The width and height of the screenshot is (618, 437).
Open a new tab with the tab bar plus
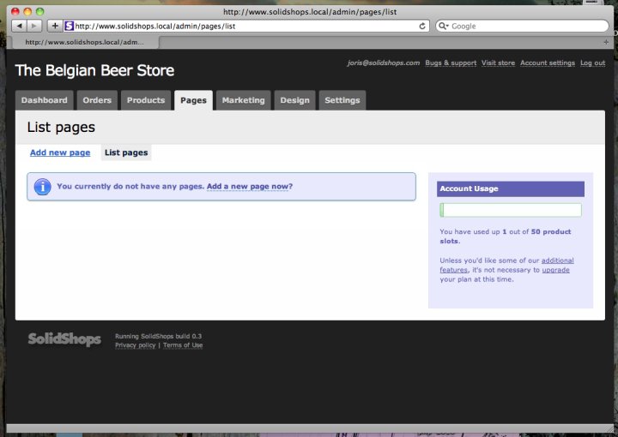click(x=606, y=42)
